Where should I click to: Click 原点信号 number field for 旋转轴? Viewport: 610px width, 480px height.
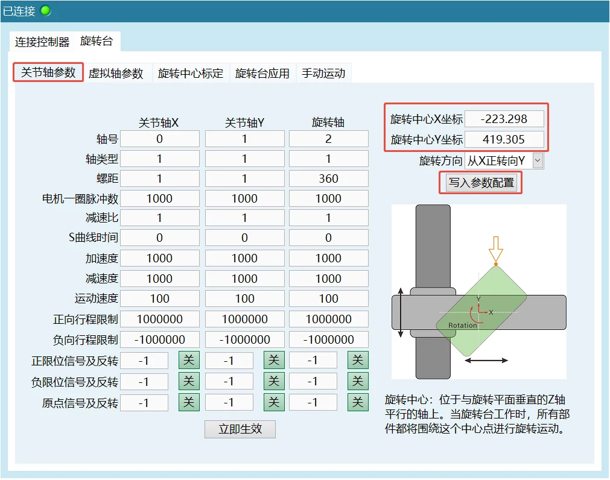click(x=313, y=403)
